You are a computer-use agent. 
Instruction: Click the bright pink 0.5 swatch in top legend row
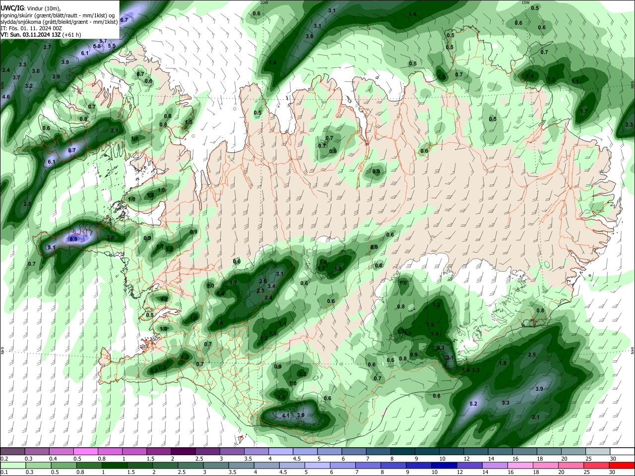(85, 452)
